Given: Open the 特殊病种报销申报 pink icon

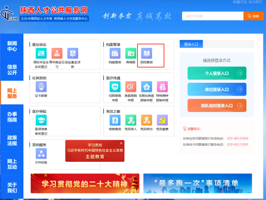Looking at the screenshot, I should [162, 86].
